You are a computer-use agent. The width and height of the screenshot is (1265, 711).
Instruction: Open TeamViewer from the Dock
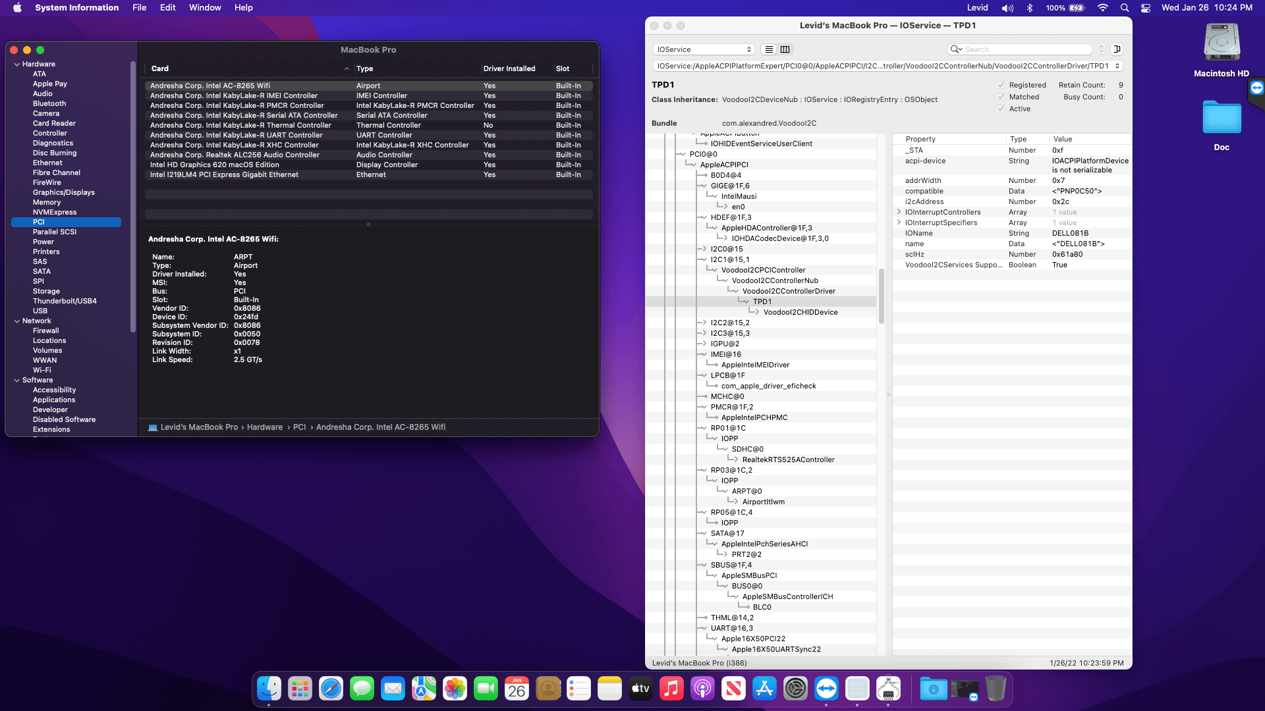826,689
